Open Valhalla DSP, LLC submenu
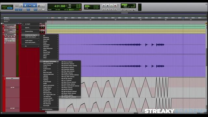The image size is (208, 117). [x=49, y=100]
